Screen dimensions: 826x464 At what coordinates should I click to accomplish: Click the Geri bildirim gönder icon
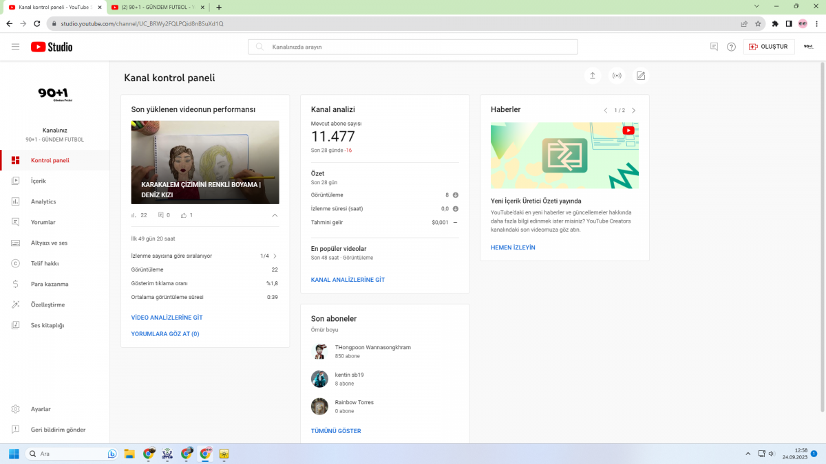tap(15, 430)
